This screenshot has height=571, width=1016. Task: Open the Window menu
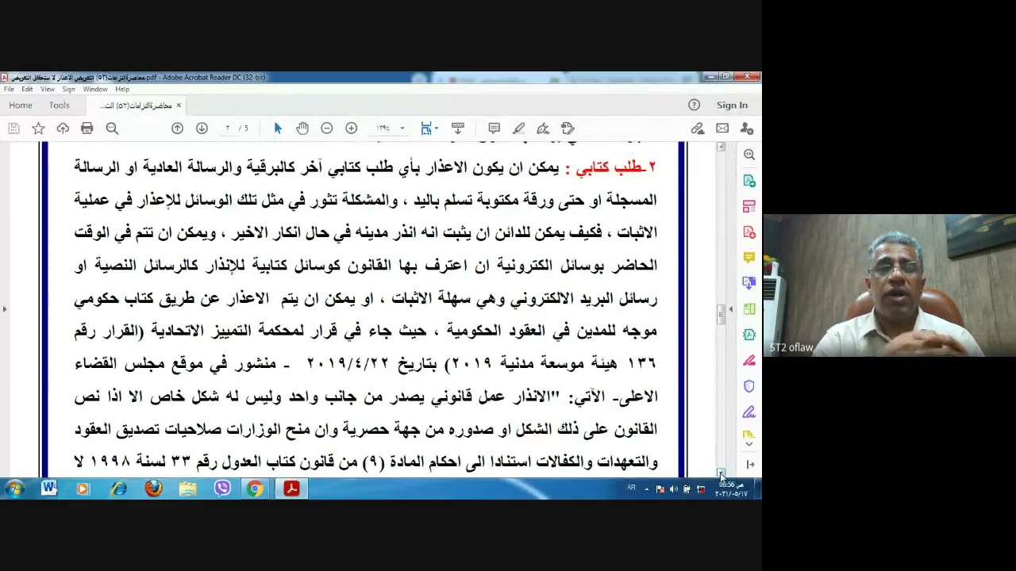[x=95, y=89]
